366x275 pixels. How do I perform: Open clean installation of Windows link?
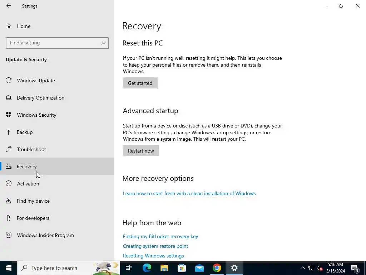189,193
